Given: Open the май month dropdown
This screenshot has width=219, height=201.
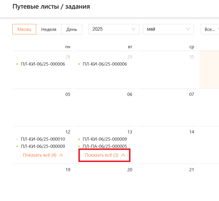Looking at the screenshot, I should coord(168,29).
